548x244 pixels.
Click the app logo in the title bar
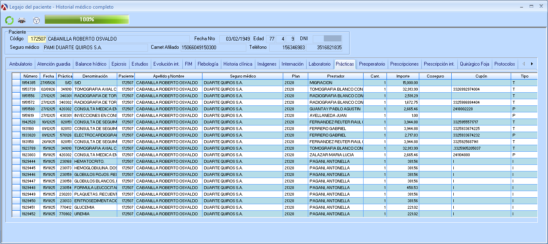[x=5, y=7]
